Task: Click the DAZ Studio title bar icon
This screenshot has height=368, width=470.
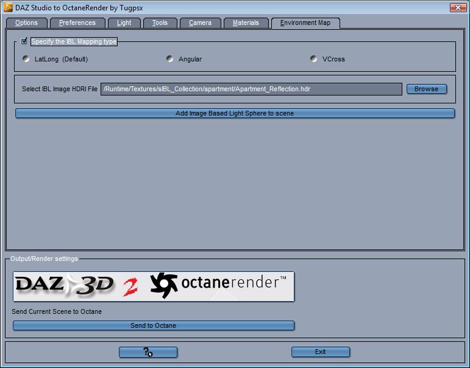Action: (8, 7)
